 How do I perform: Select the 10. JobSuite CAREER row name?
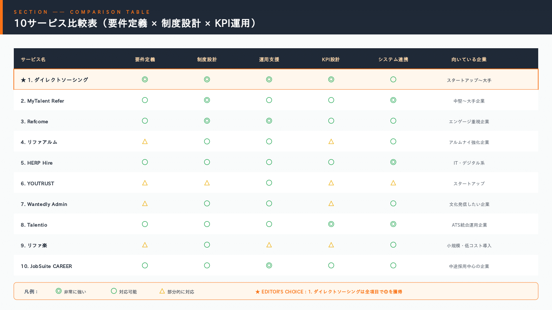[x=47, y=266]
